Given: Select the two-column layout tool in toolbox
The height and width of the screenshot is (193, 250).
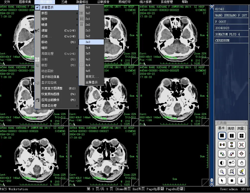Looking at the screenshot, I should [232, 136].
